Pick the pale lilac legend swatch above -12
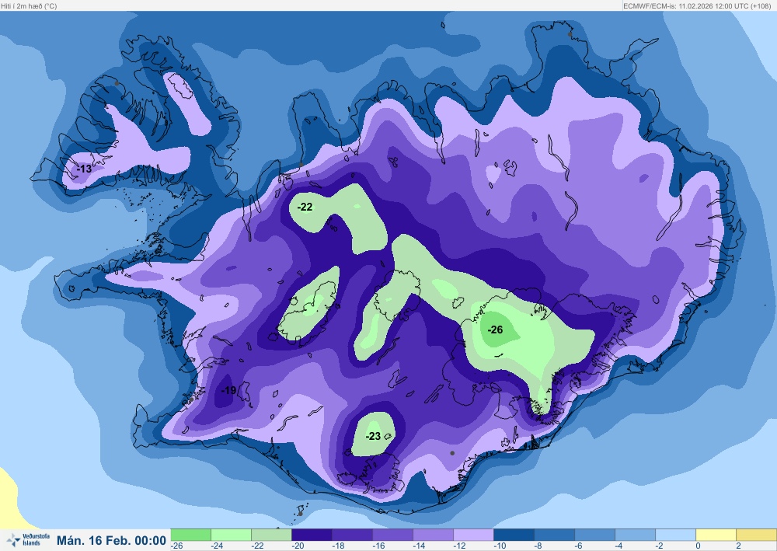Viewport: 777px width, 551px height. coord(474,535)
